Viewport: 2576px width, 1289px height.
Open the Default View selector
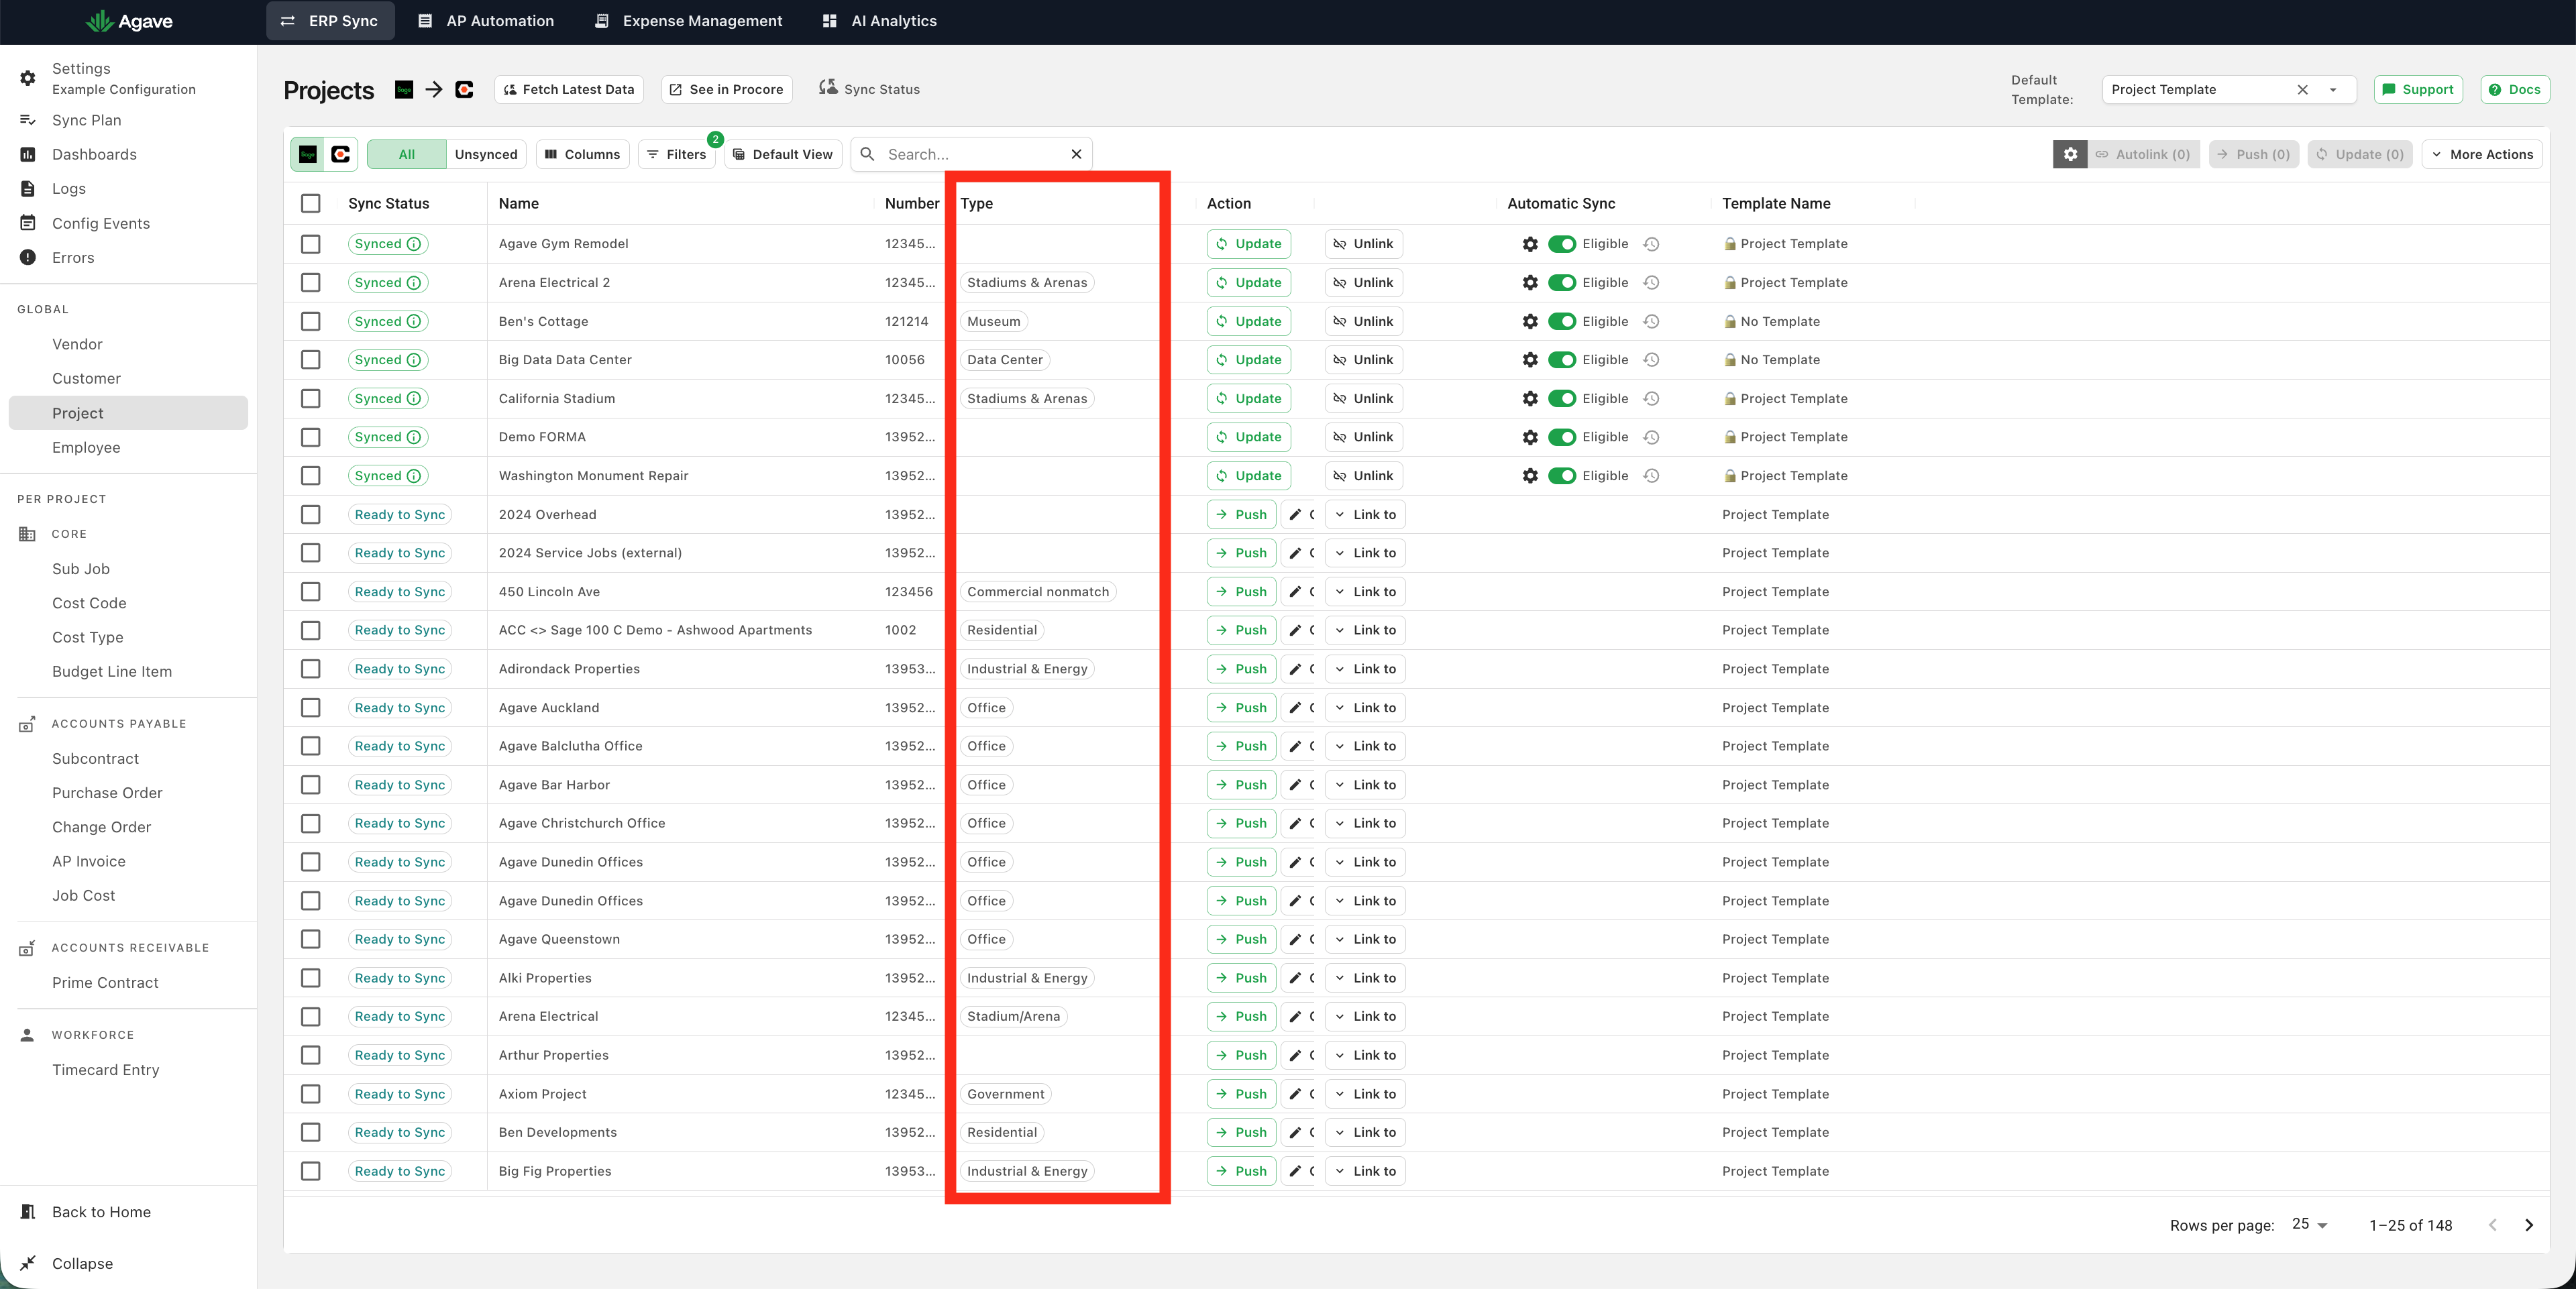click(783, 154)
